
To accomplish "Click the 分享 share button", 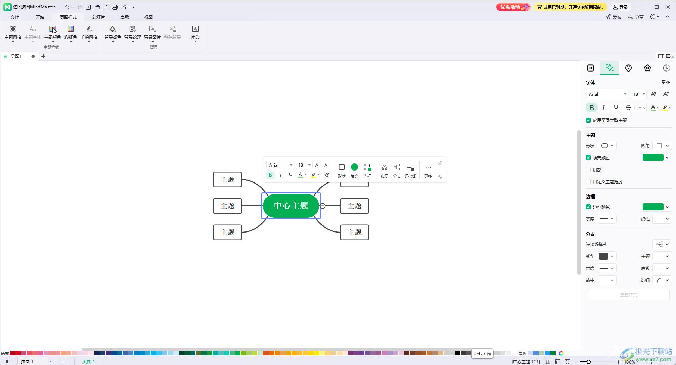I will point(636,17).
